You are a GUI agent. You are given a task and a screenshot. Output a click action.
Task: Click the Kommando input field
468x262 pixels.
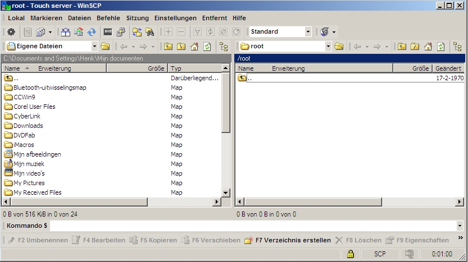253,226
